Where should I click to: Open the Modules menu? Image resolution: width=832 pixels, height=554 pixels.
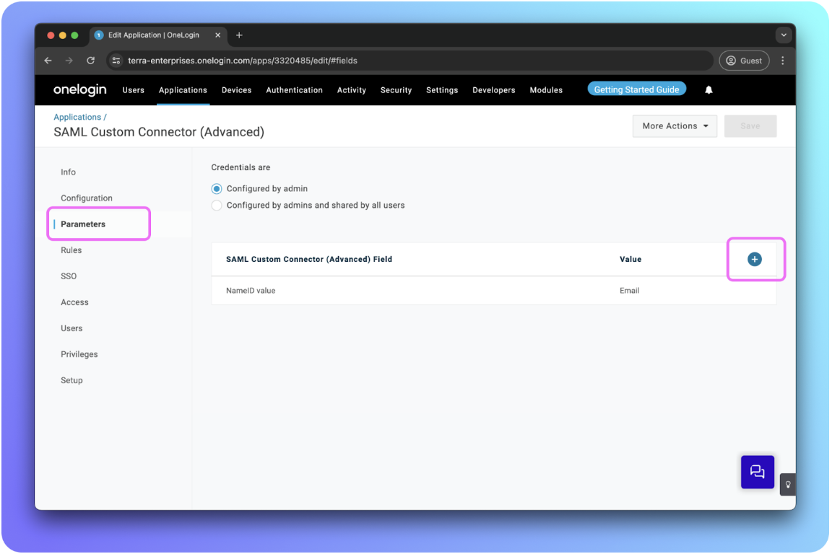[546, 90]
